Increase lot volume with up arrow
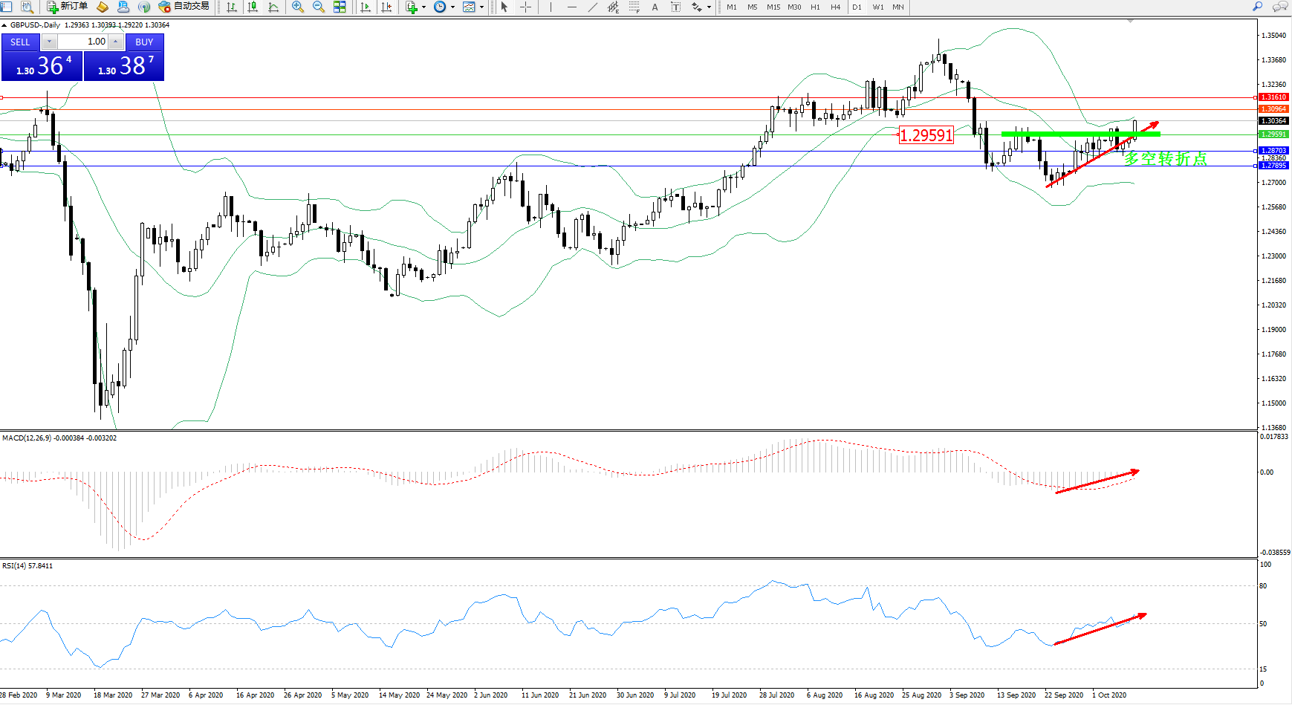Viewport: 1292px width, 705px height. coord(116,42)
